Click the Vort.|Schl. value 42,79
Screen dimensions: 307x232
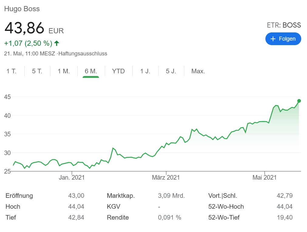pyautogui.click(x=285, y=195)
